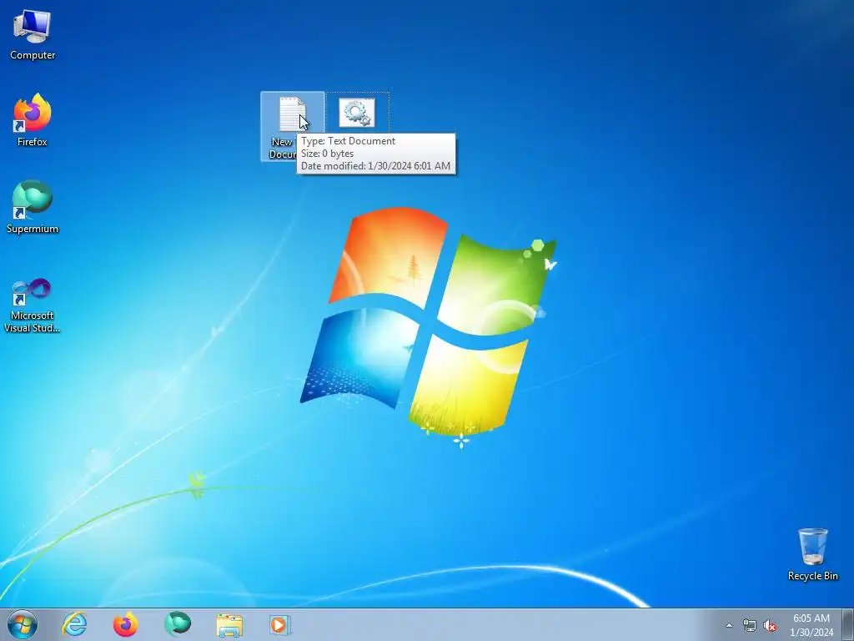The height and width of the screenshot is (641, 854).
Task: Click the Supermium label text
Action: click(x=33, y=229)
